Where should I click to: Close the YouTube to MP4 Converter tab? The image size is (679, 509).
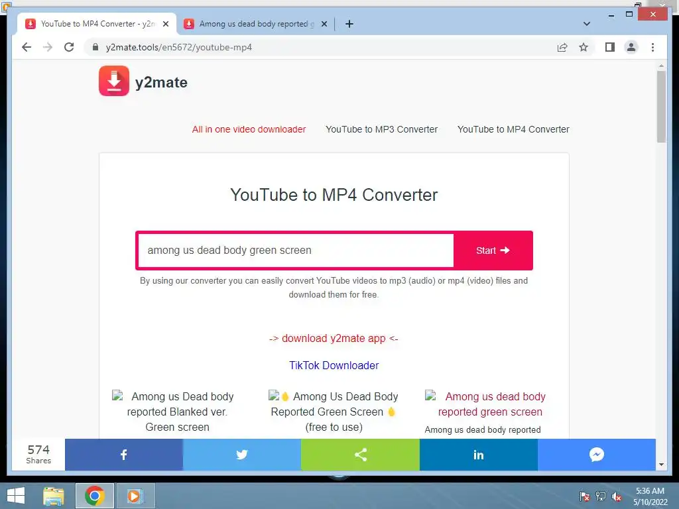(x=165, y=24)
